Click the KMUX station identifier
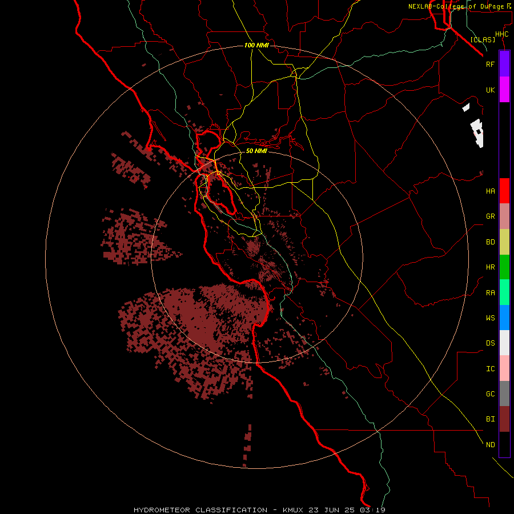514x514 pixels. point(294,510)
